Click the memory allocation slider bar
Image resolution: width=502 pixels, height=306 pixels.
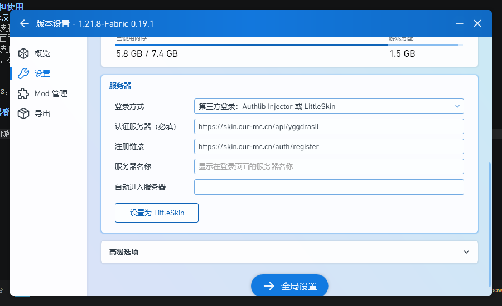289,45
